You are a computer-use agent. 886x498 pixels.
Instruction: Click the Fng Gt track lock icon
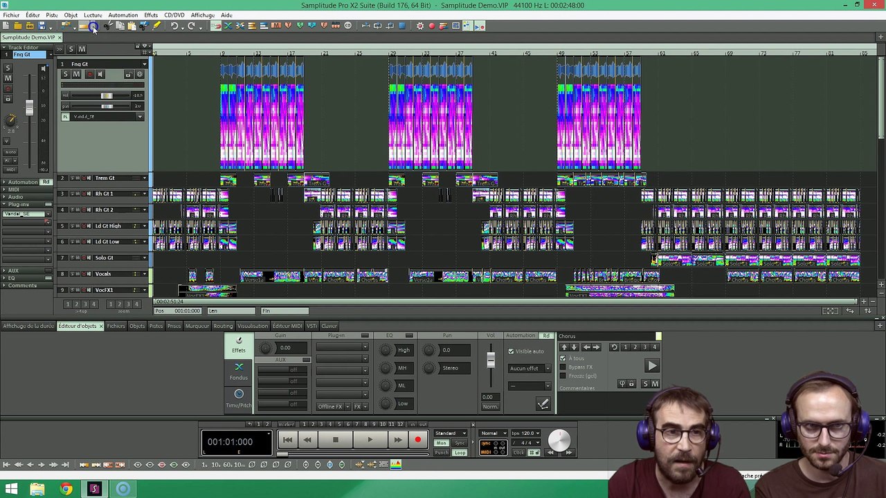click(128, 74)
